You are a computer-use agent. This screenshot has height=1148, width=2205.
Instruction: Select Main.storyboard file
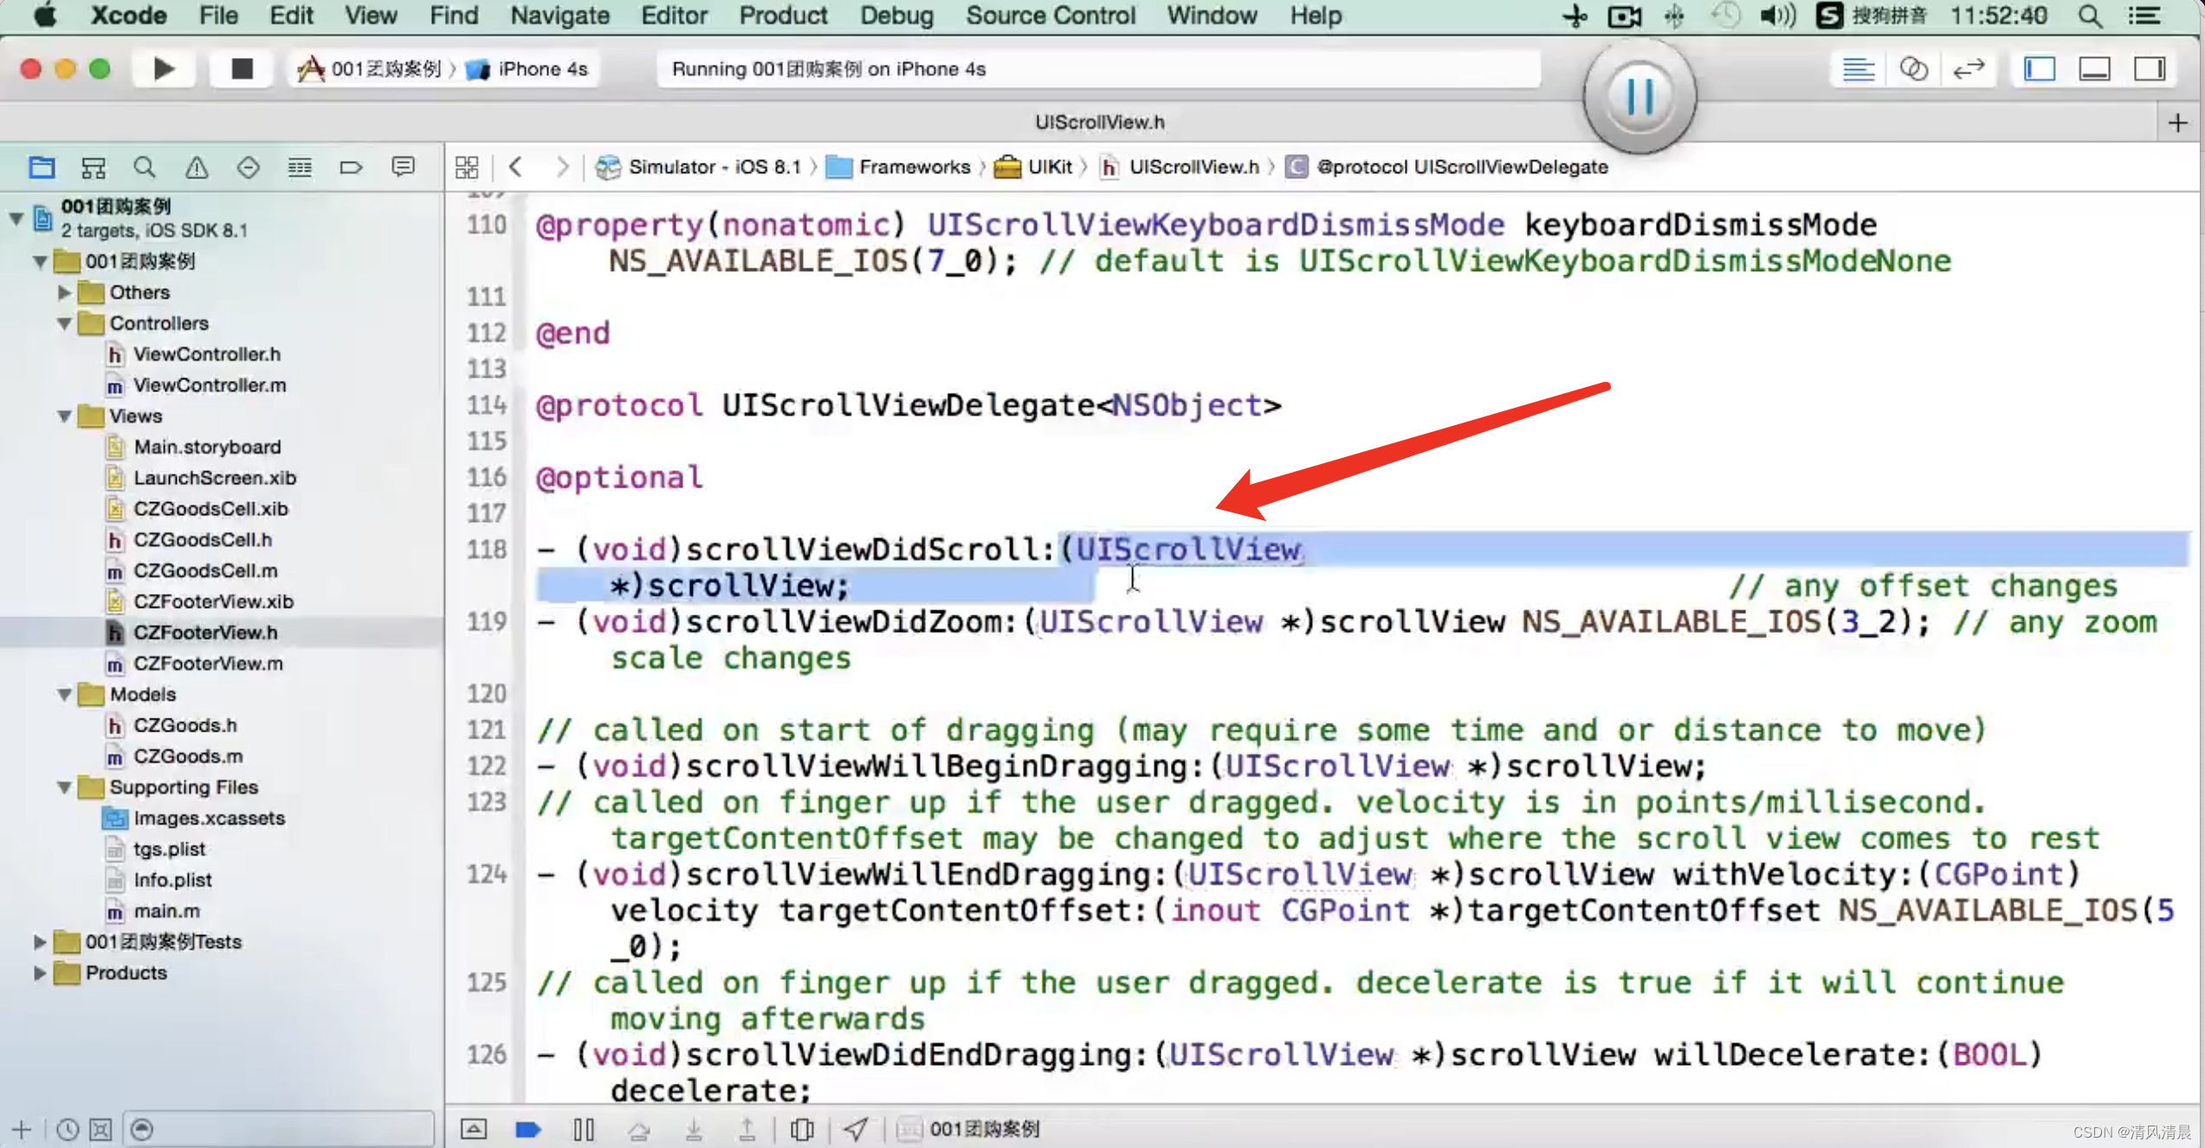pos(207,447)
